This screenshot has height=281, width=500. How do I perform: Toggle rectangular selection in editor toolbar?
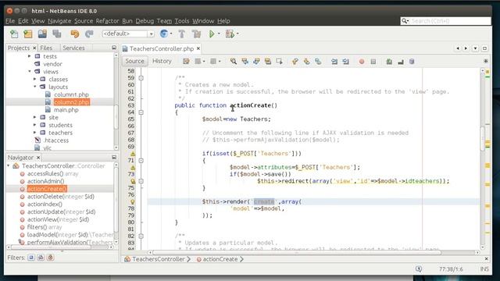pyautogui.click(x=280, y=61)
